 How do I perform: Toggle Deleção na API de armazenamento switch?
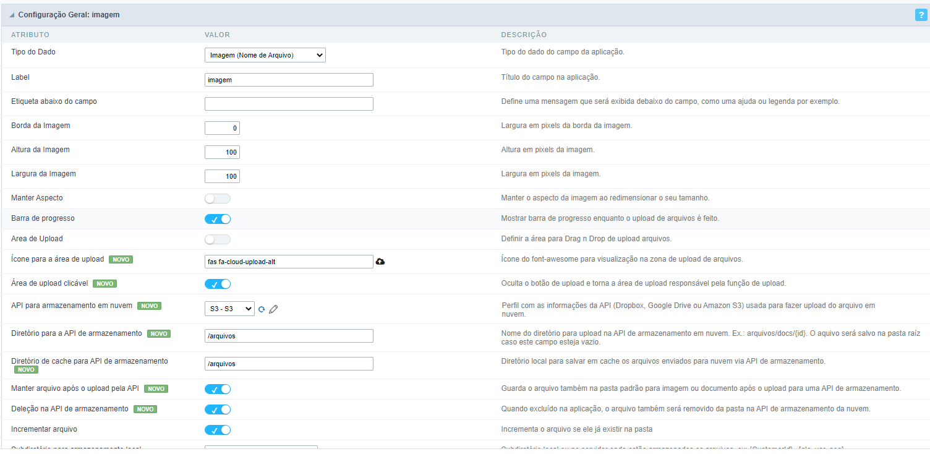click(x=218, y=409)
